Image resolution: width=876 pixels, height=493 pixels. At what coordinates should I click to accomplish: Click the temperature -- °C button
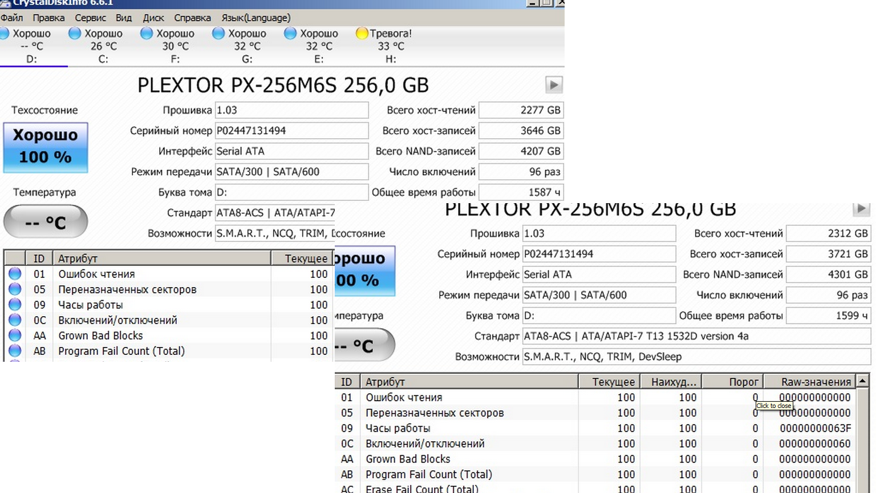[x=46, y=222]
